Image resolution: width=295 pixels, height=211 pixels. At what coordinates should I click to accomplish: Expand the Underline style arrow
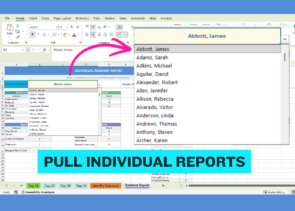tap(49, 35)
